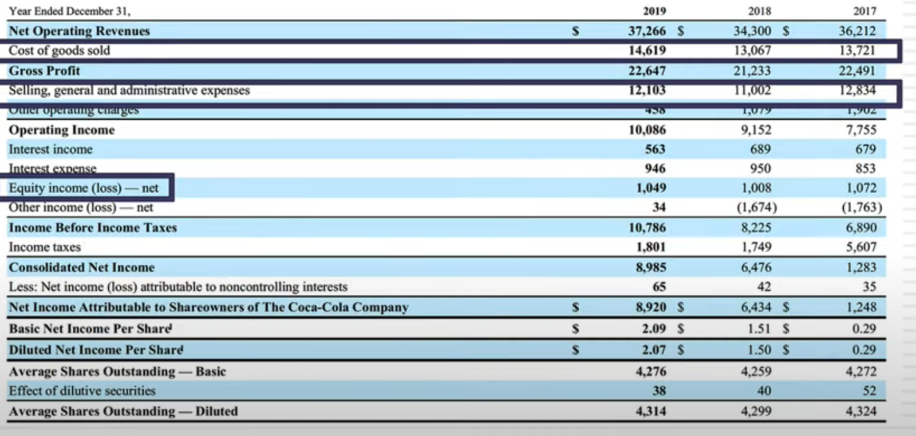Click 2018 income before taxes 8,225
This screenshot has height=436, width=916.
point(756,227)
